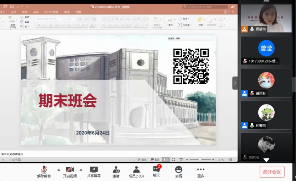The image size is (296, 181).
Task: Toggle Normal view button in status bar
Action: pos(166,160)
